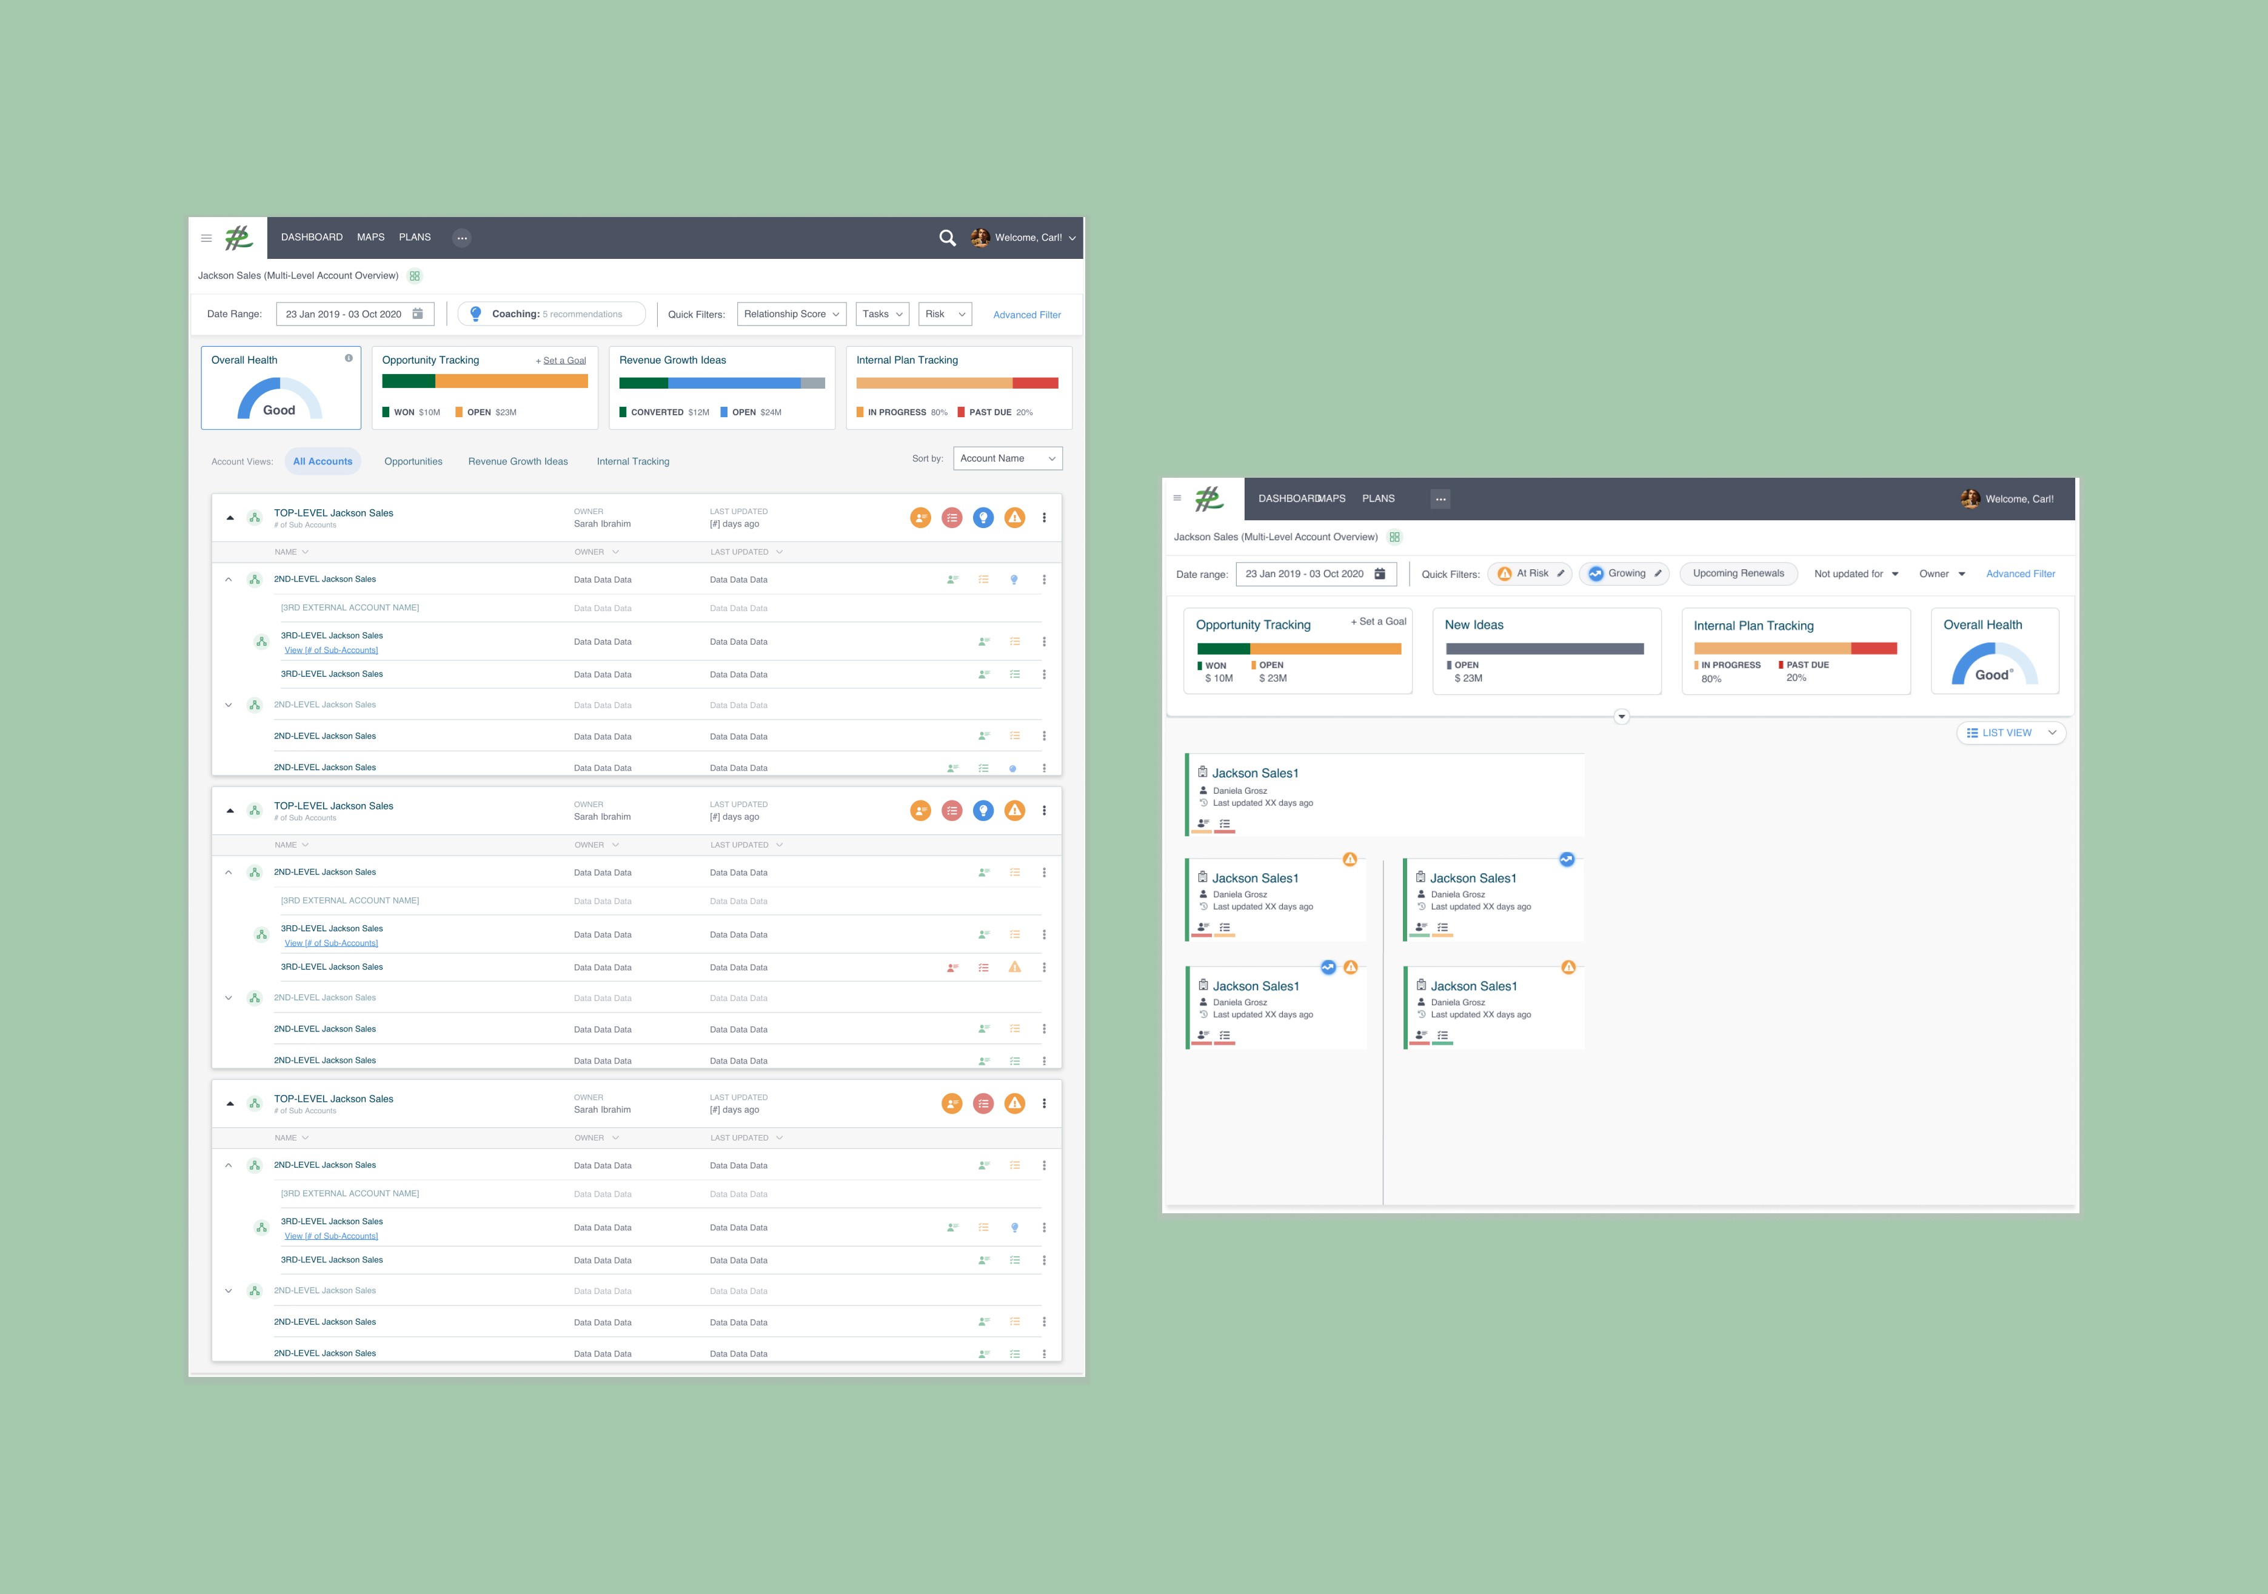
Task: Open the hamburger menu in left dashboard
Action: click(207, 238)
